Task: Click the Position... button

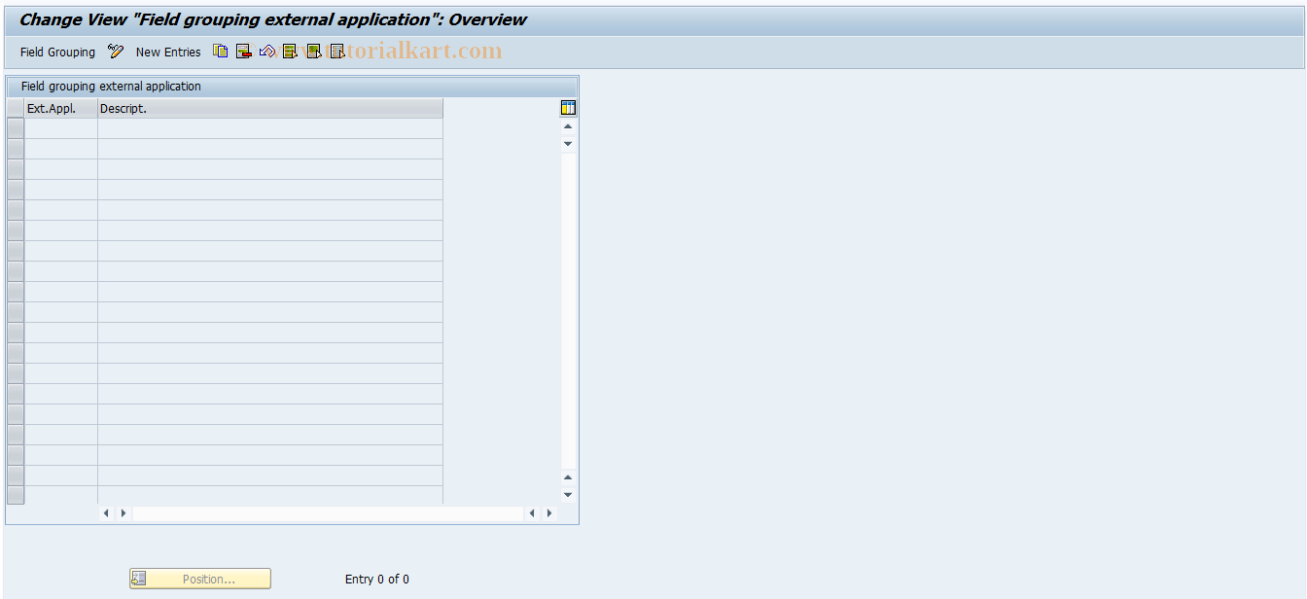Action: tap(200, 579)
